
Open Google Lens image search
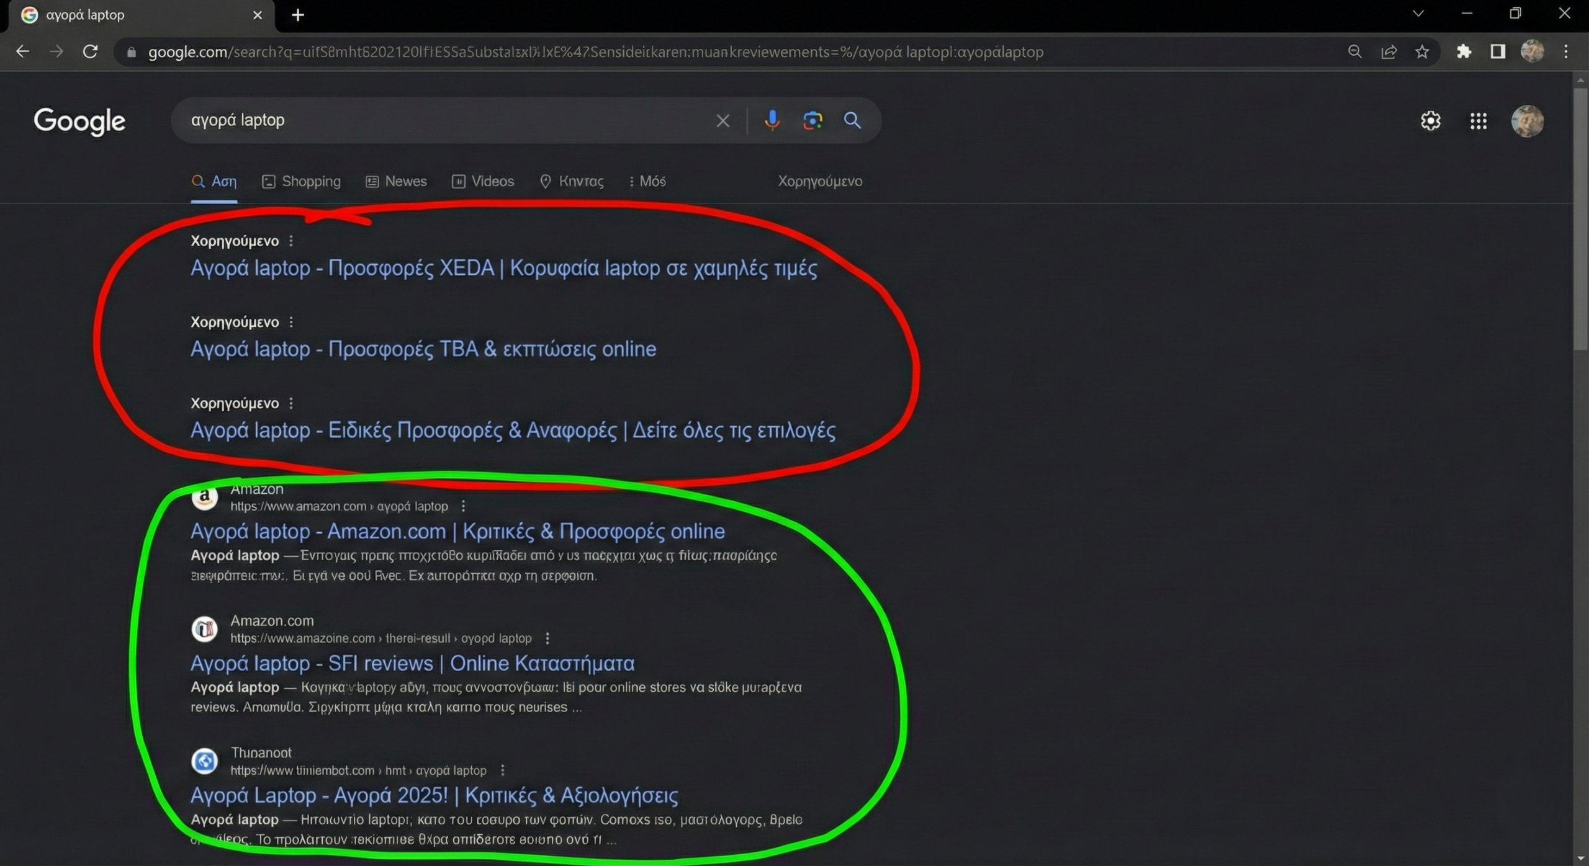(813, 120)
